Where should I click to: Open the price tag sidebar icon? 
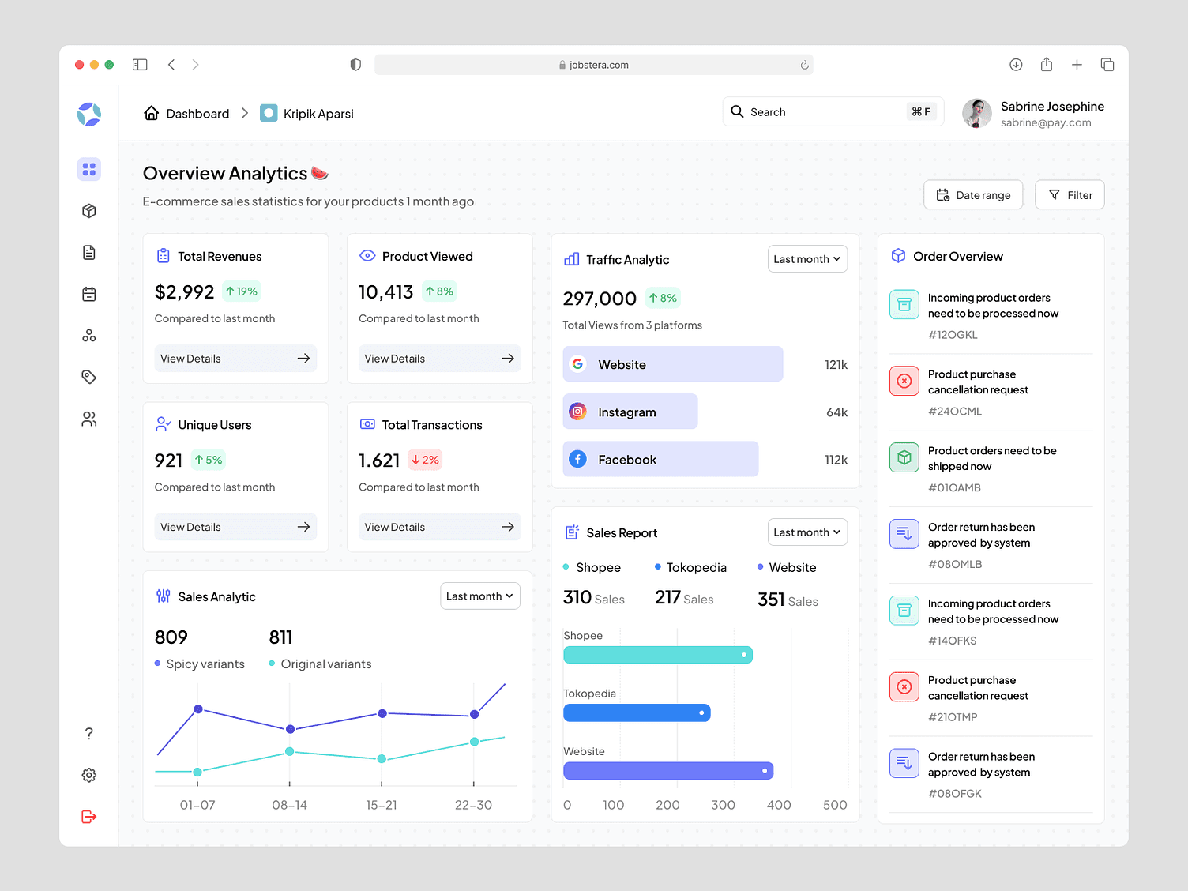pos(89,377)
